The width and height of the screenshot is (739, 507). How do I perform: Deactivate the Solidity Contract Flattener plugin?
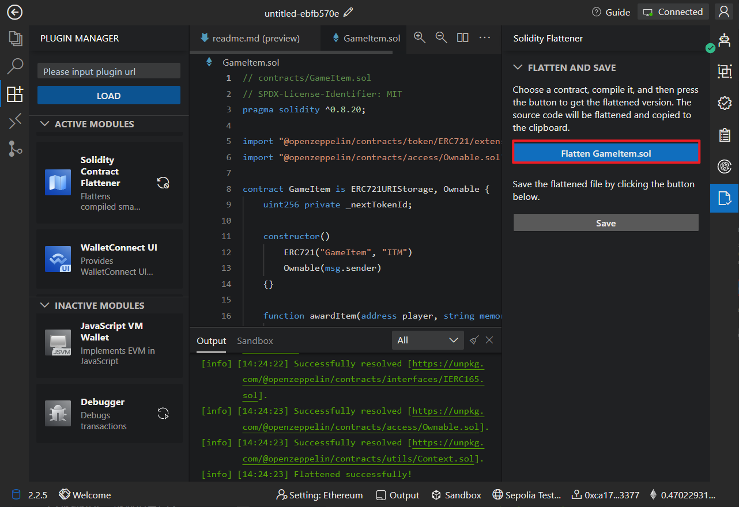coord(163,183)
